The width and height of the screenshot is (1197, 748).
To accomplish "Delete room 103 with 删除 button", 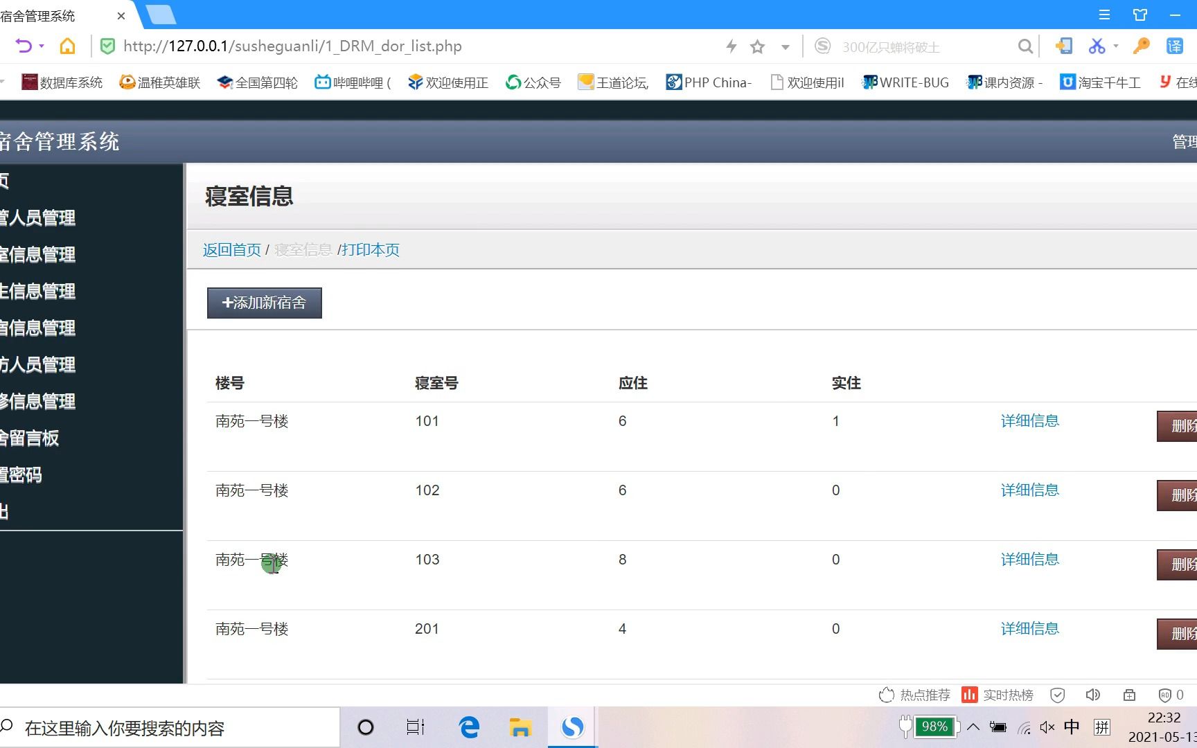I will 1178,564.
